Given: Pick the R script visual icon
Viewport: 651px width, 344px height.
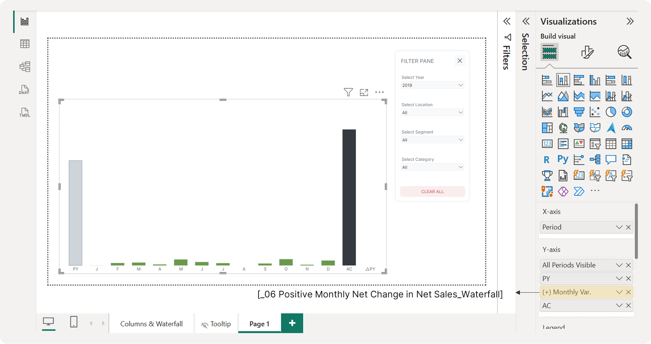Looking at the screenshot, I should (x=547, y=160).
